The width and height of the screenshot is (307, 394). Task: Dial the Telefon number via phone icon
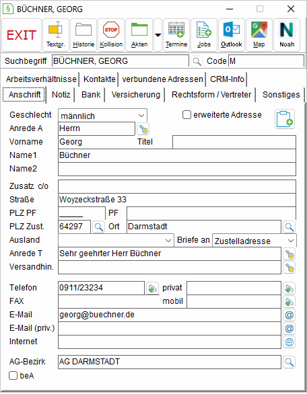pyautogui.click(x=153, y=288)
